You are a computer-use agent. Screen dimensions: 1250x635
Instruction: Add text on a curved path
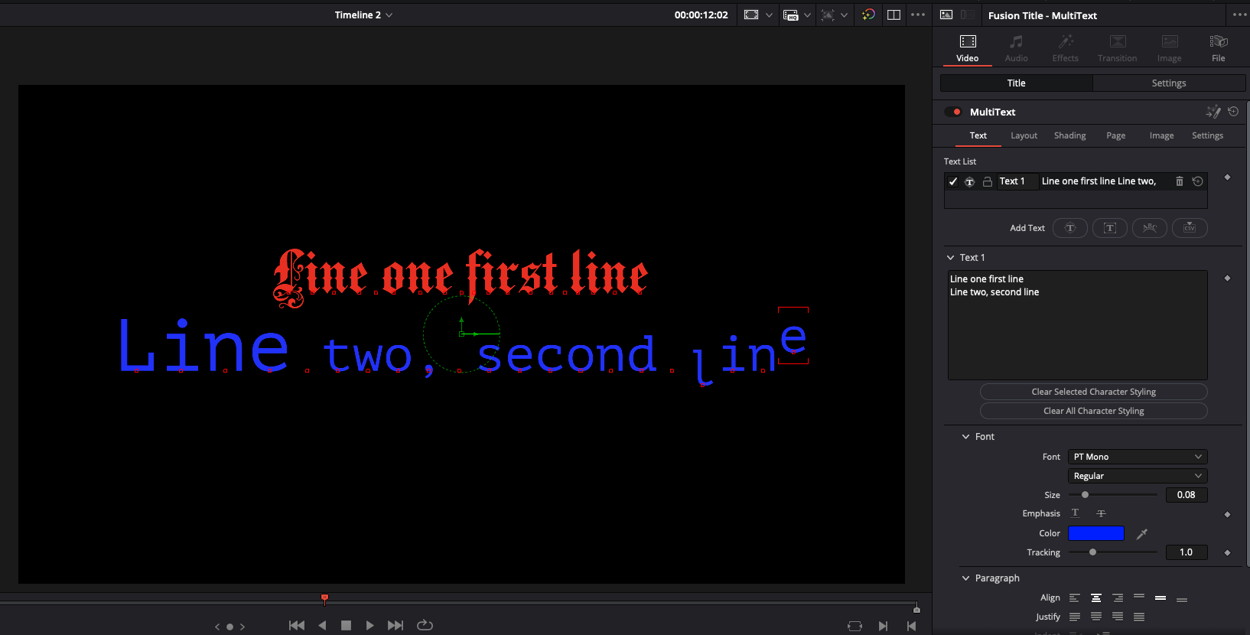click(x=1150, y=228)
